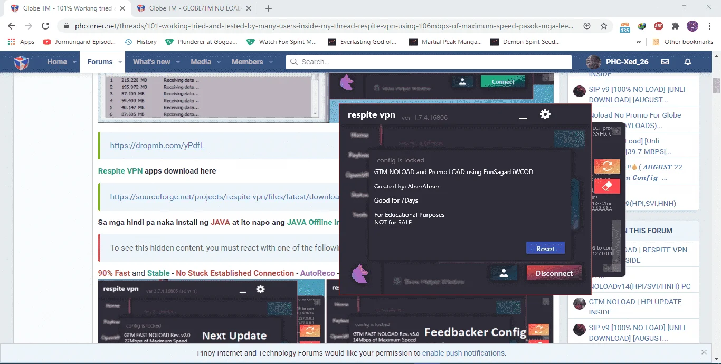Viewport: 721px width, 364px height.
Task: Click the page vertical scrollbar thumb
Action: pos(716,84)
